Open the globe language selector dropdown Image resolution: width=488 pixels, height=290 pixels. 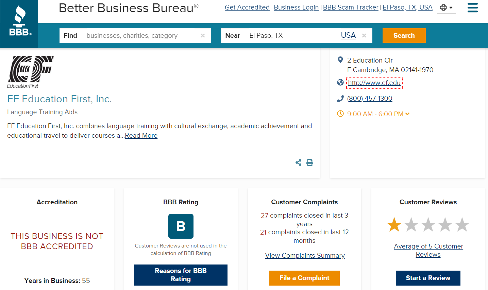446,7
